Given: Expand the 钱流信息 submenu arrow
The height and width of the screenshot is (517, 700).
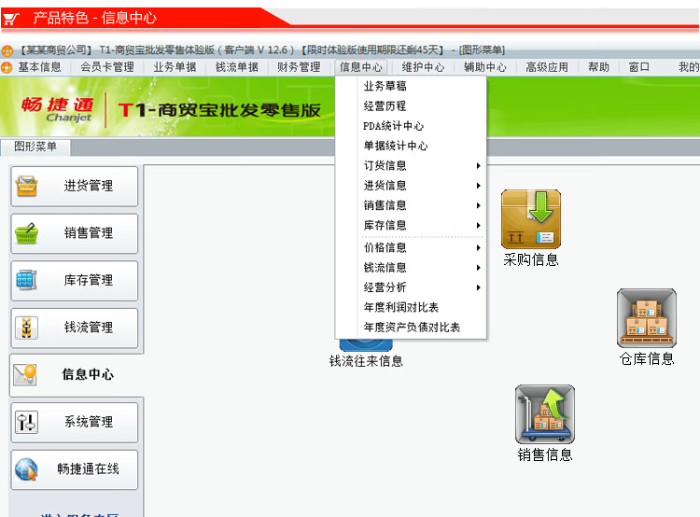Looking at the screenshot, I should (478, 268).
